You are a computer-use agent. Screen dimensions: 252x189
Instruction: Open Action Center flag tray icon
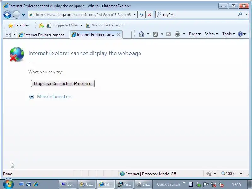click(x=206, y=184)
